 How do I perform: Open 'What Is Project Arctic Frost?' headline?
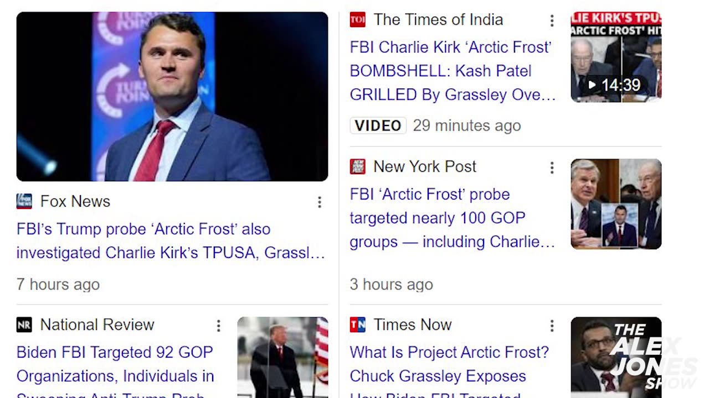click(450, 365)
